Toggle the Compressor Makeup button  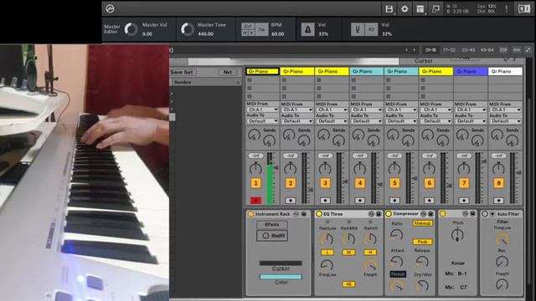422,223
